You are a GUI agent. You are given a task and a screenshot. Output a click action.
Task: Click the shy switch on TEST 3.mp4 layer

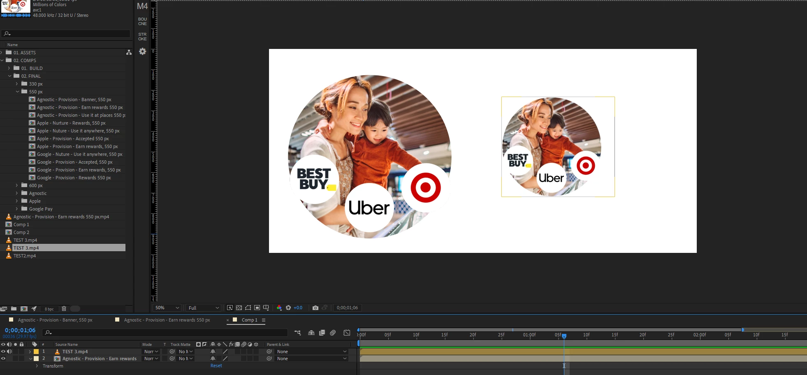[213, 352]
